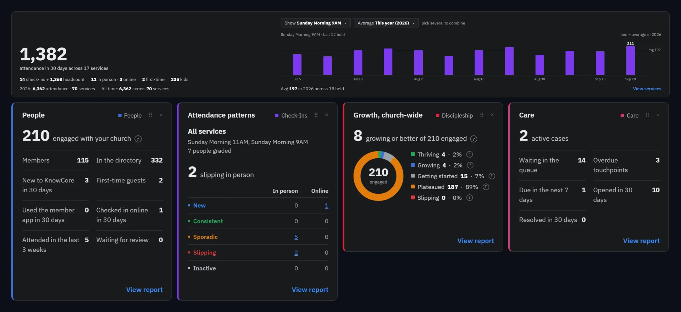Screen dimensions: 681x312
Task: Click Opened in 30 days value 10
Action: 656,190
